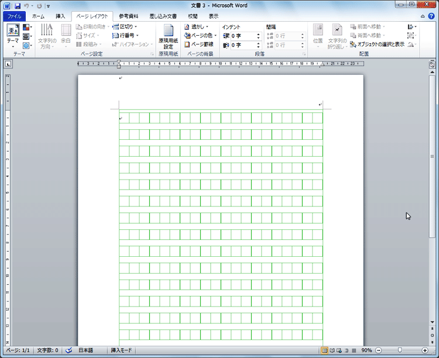The width and height of the screenshot is (439, 358).
Task: Open オブジェクトの選択と表示 selection pane
Action: [x=377, y=44]
